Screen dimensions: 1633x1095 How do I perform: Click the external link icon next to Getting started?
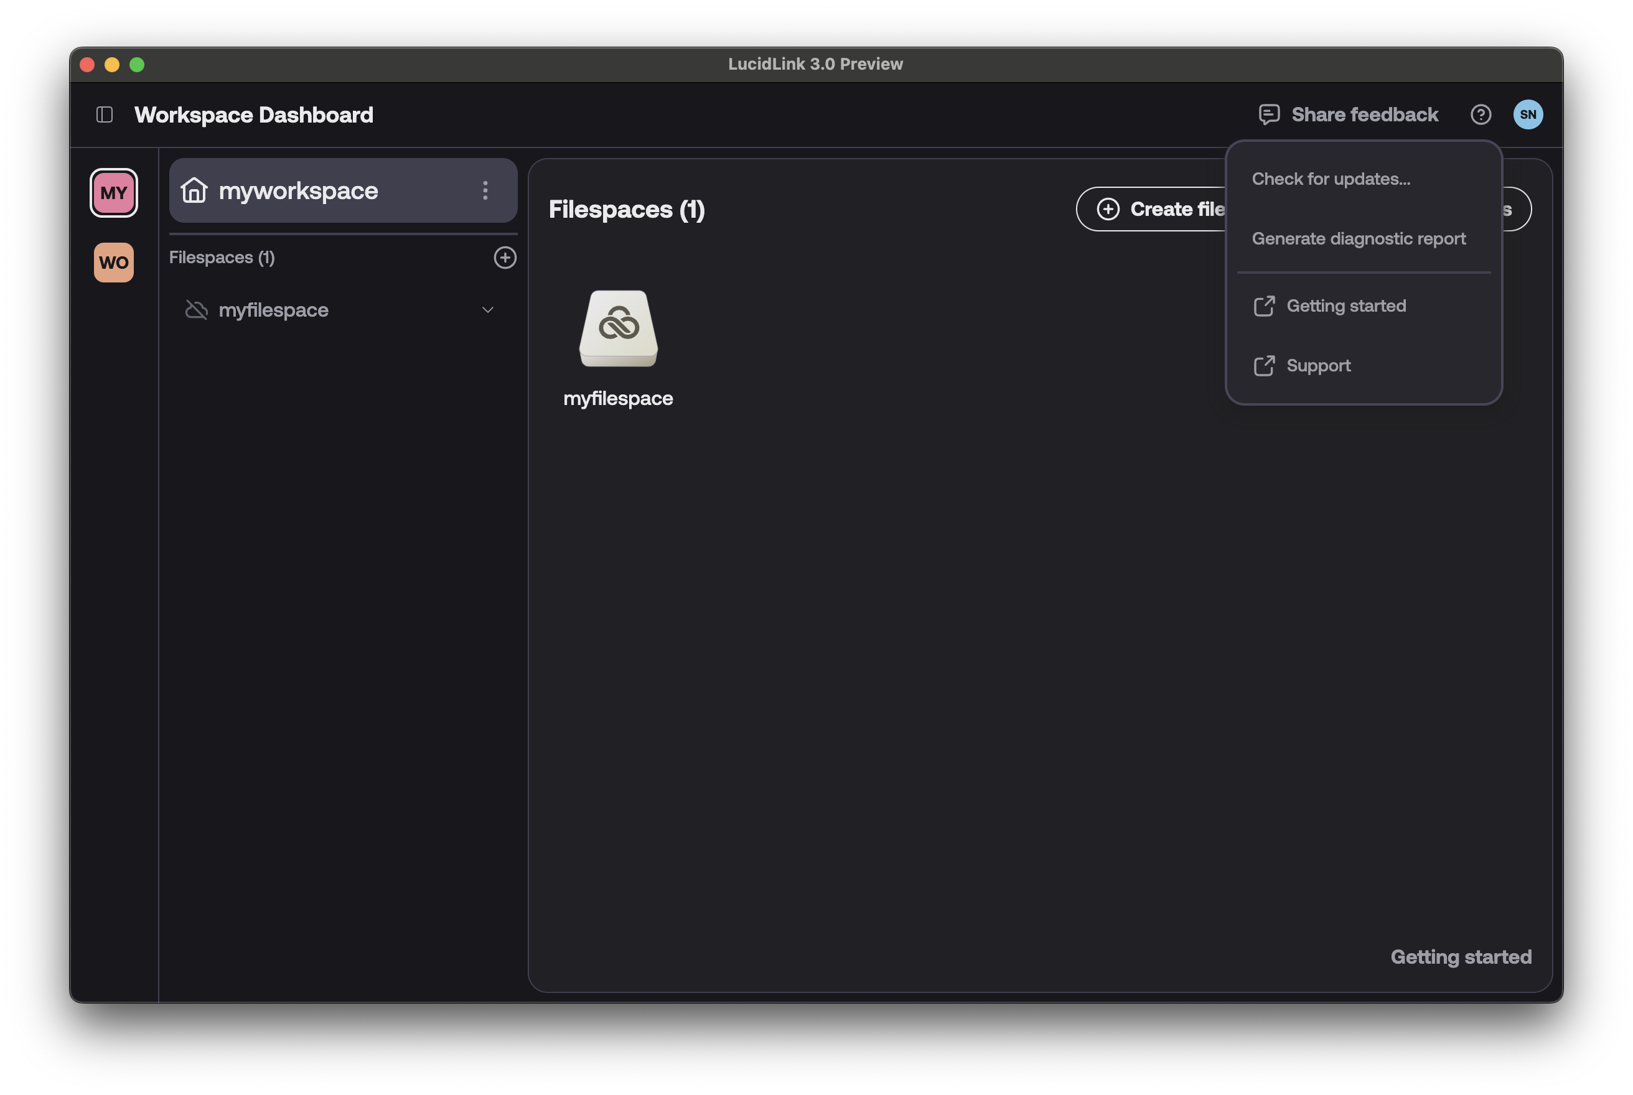[x=1263, y=306]
